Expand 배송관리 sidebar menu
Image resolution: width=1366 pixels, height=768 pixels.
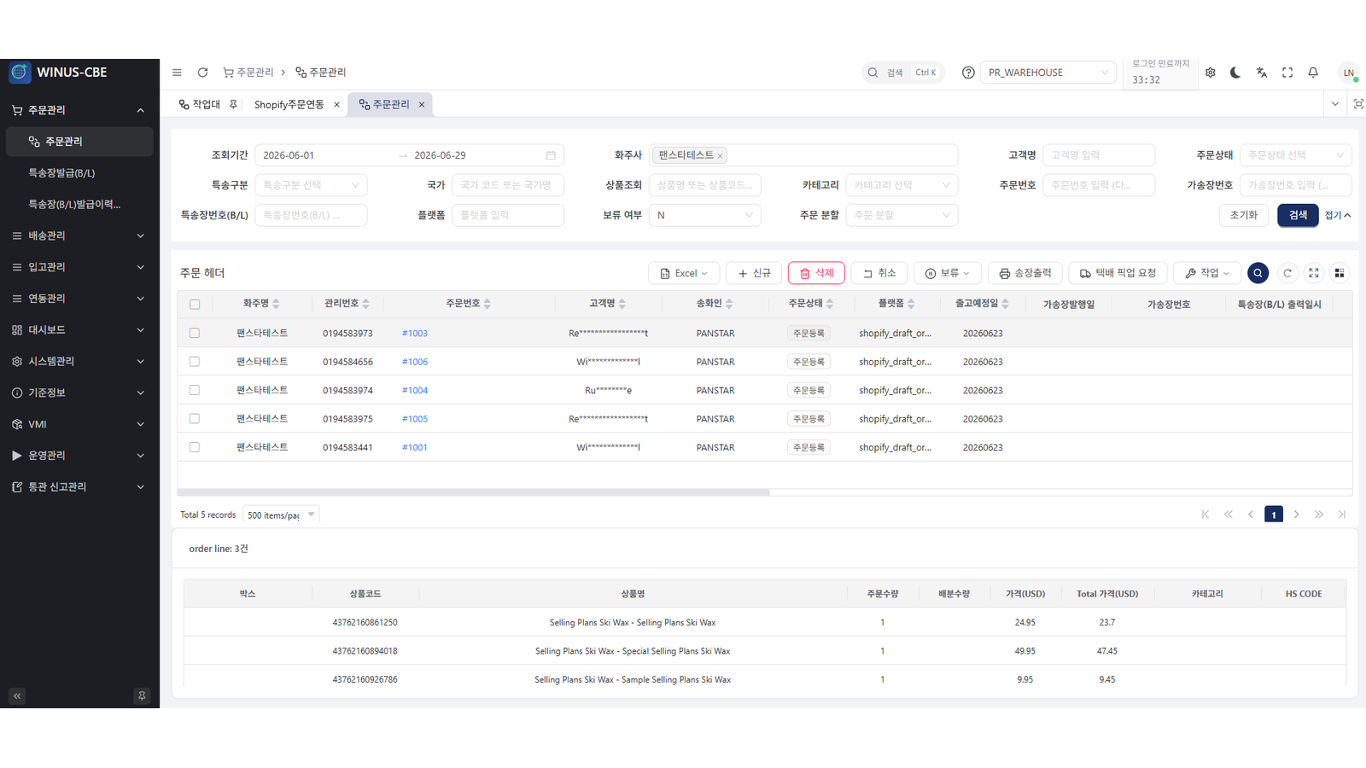point(79,236)
